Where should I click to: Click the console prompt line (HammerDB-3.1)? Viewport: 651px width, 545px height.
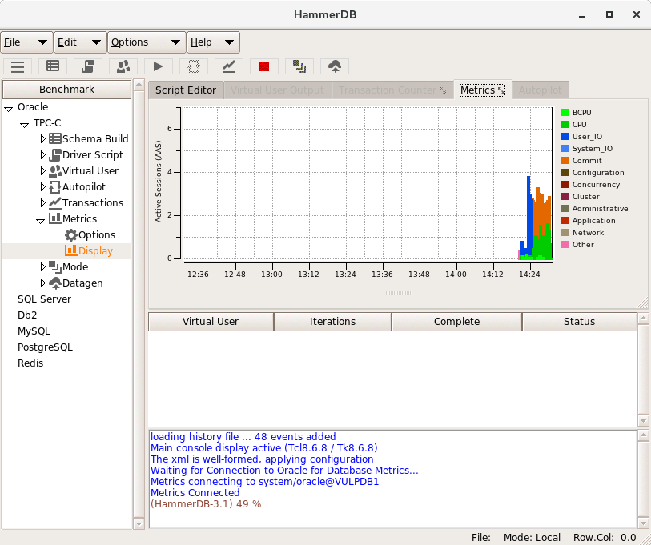point(206,504)
